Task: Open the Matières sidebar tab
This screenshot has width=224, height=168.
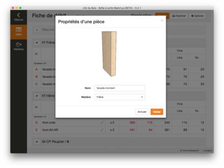Action: click(x=19, y=47)
